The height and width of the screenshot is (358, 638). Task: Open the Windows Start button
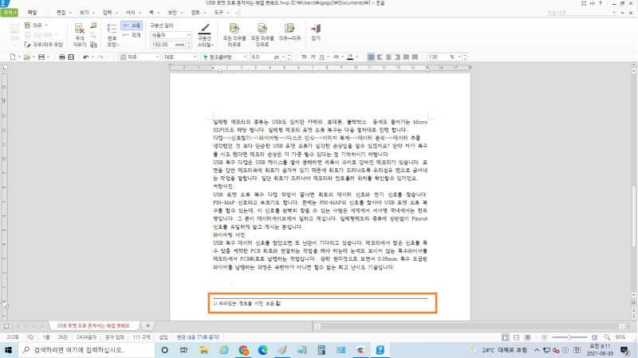click(8, 350)
